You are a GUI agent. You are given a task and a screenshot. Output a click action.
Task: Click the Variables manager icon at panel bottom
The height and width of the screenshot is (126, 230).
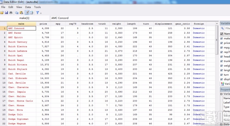tap(222, 84)
